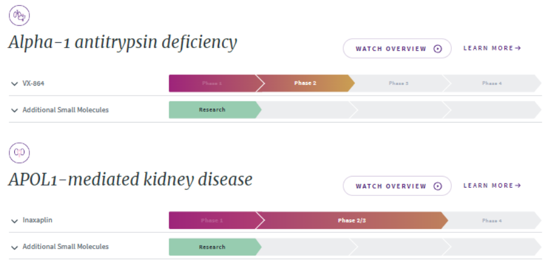Click Research stage in APOL1 small molecules row
Image resolution: width=554 pixels, height=265 pixels.
coord(212,247)
